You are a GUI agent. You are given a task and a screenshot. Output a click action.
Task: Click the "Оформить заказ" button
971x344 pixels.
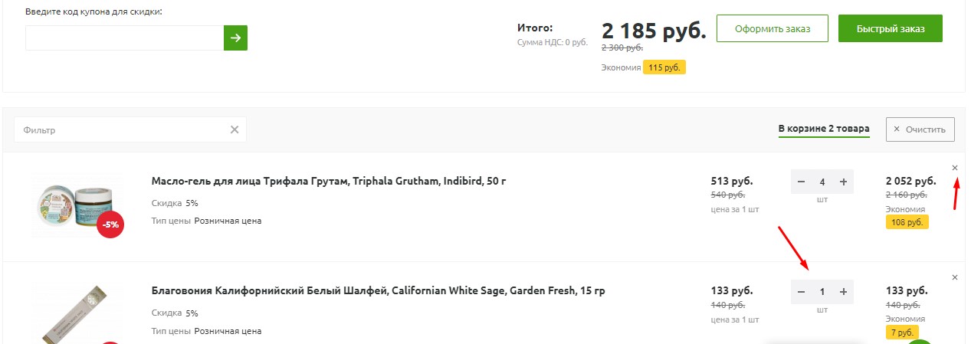click(x=773, y=29)
